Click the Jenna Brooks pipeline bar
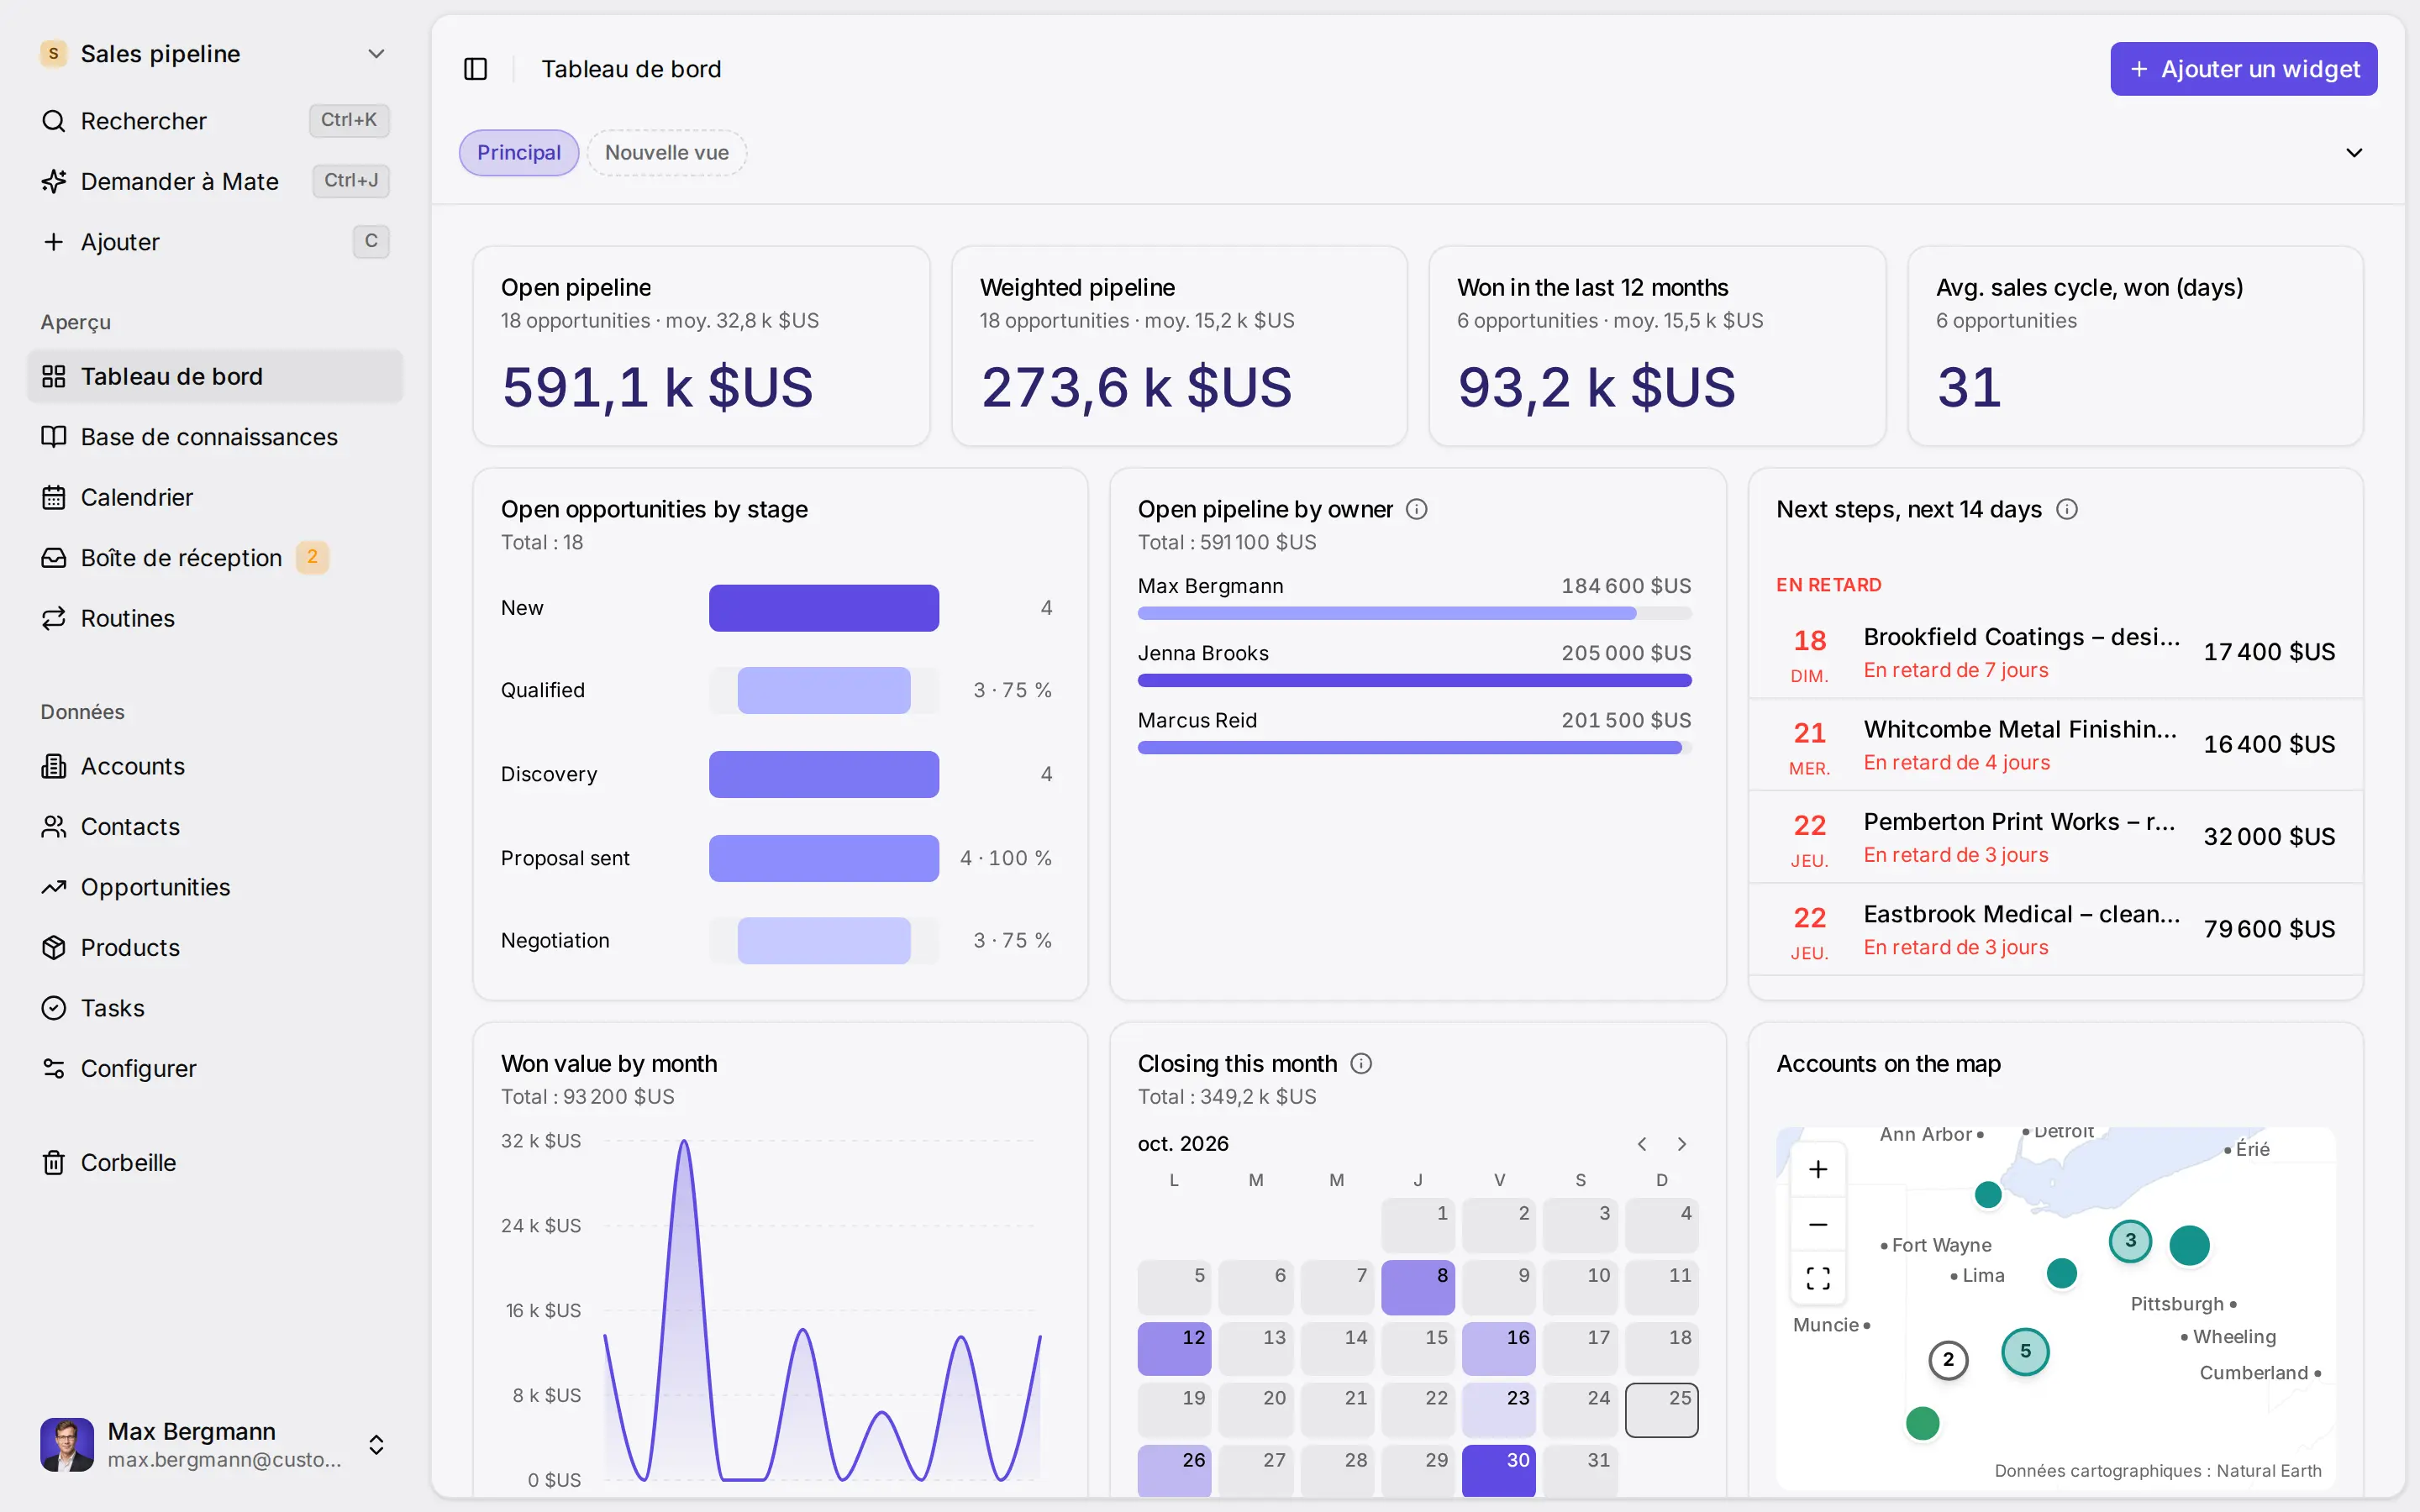The image size is (2420, 1512). coord(1414,680)
